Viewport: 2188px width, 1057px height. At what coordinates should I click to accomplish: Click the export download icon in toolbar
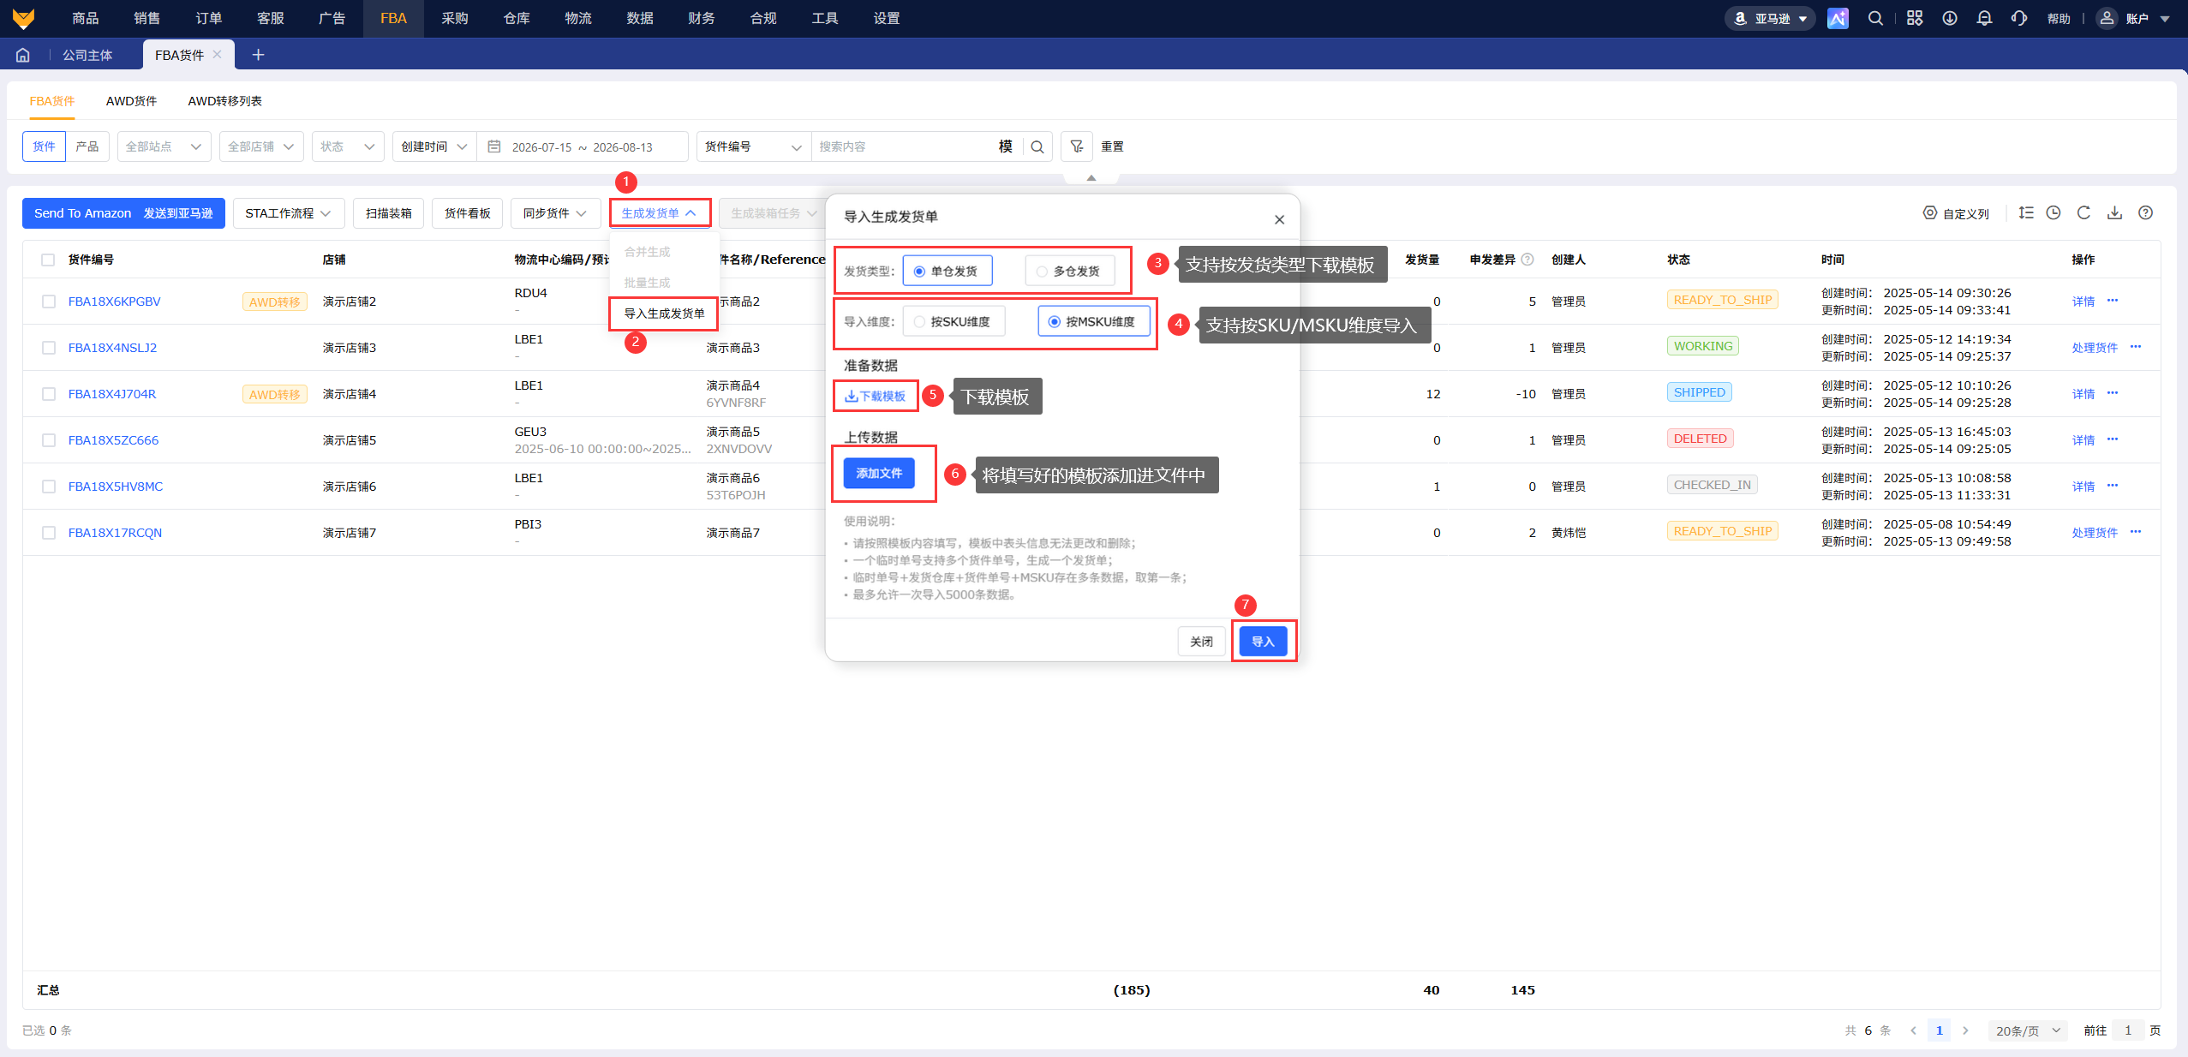tap(2114, 212)
